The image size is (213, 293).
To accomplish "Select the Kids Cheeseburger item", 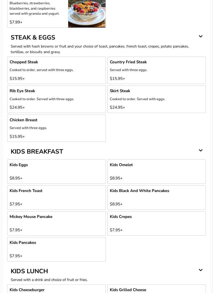I will point(56,290).
